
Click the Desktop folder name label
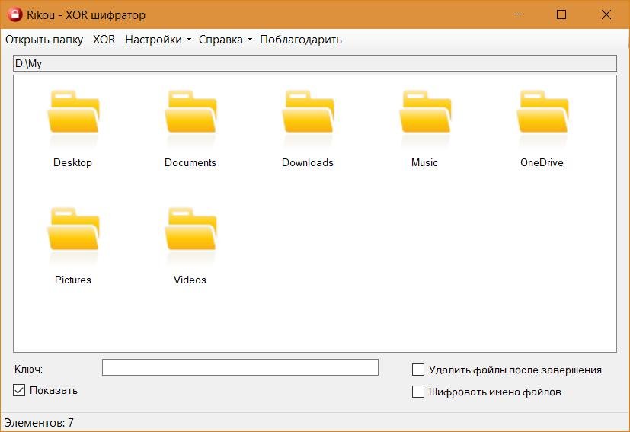[x=72, y=163]
